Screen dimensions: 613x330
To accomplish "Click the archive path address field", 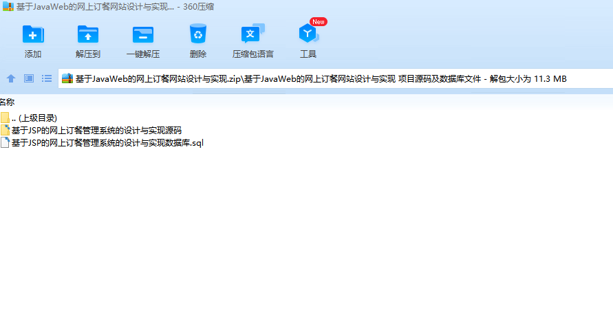I will pos(336,78).
